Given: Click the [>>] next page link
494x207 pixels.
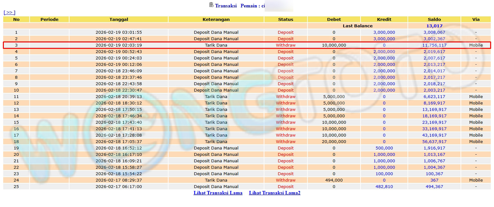Looking at the screenshot, I should [9, 13].
